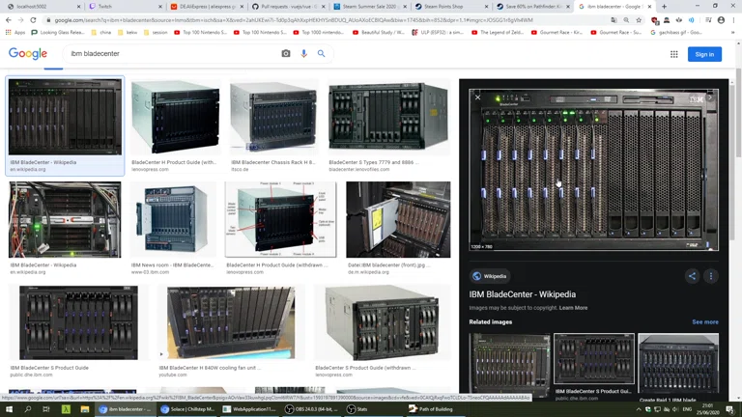Open Wikipedia source chip in preview
The image size is (742, 417).
click(x=490, y=276)
